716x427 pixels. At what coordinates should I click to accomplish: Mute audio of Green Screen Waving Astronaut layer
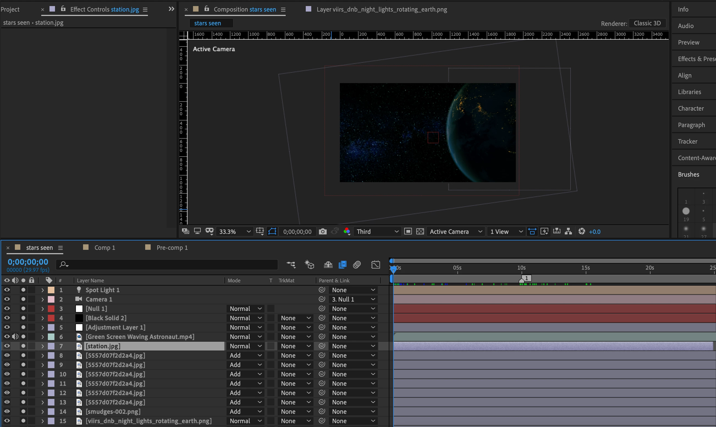click(x=15, y=336)
